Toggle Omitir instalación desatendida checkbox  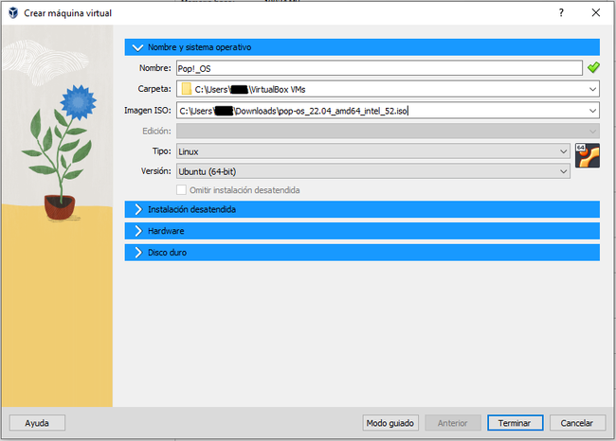(x=184, y=190)
